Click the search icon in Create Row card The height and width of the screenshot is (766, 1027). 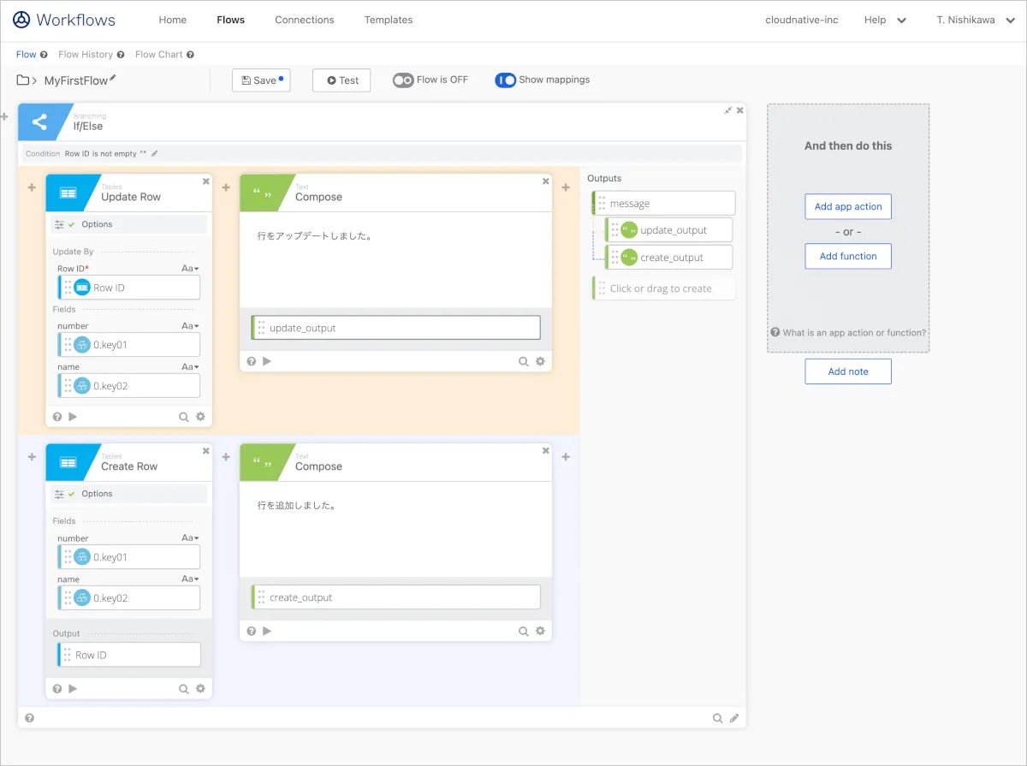183,688
